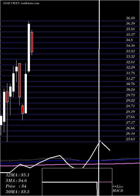Click the last red candlestick near 35.37

32,42
